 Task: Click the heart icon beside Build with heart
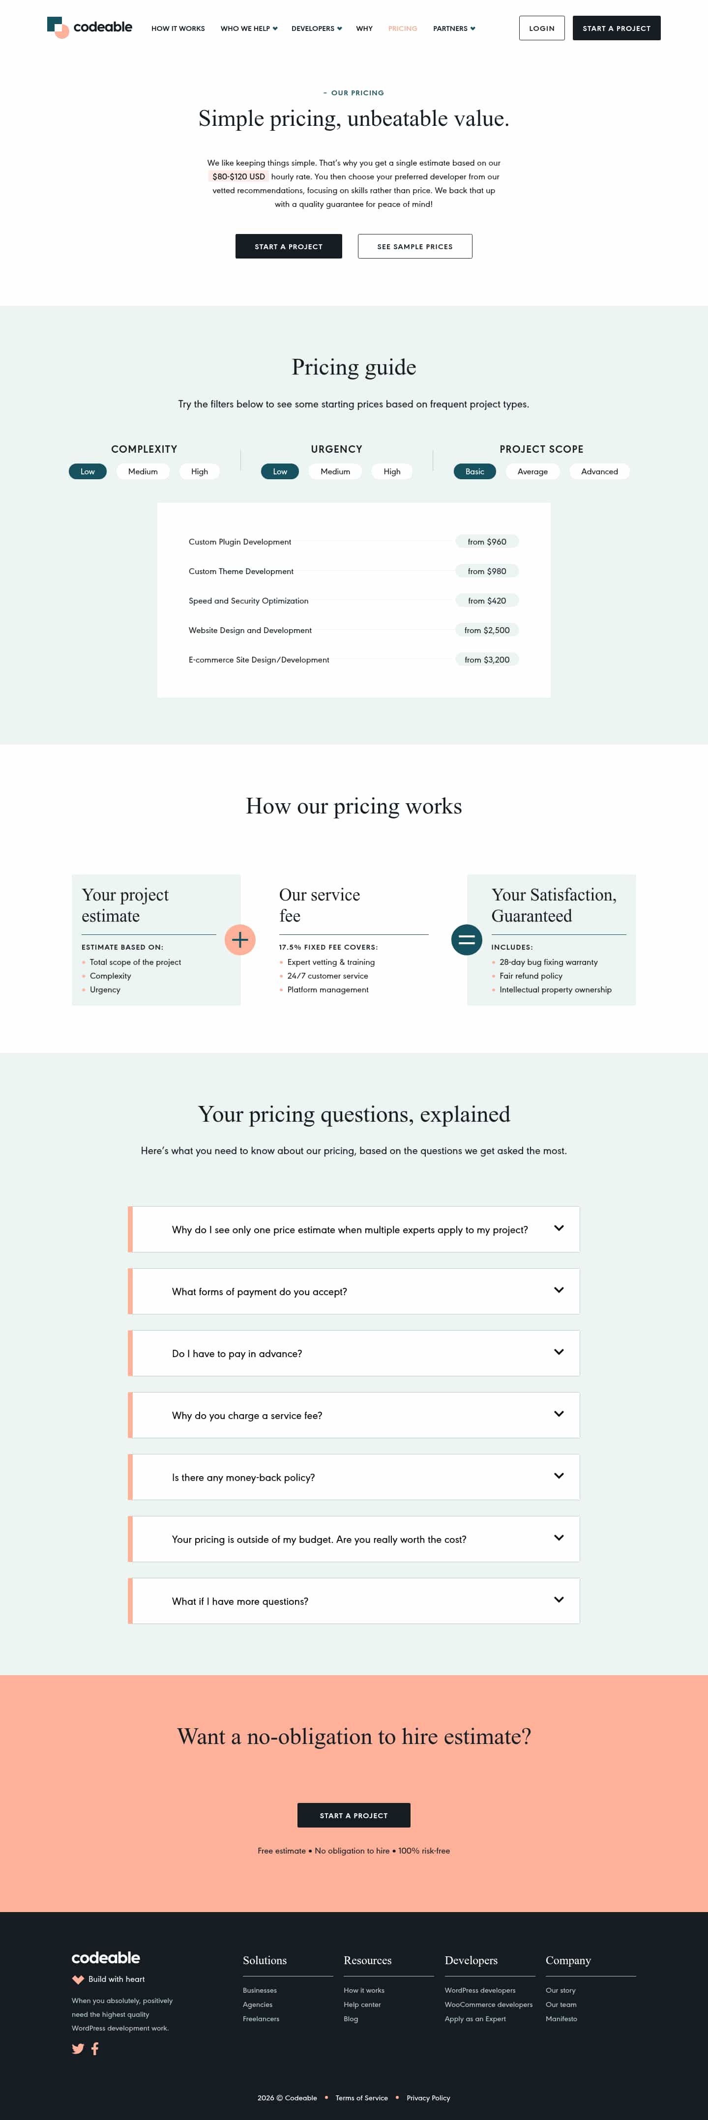click(x=78, y=1979)
